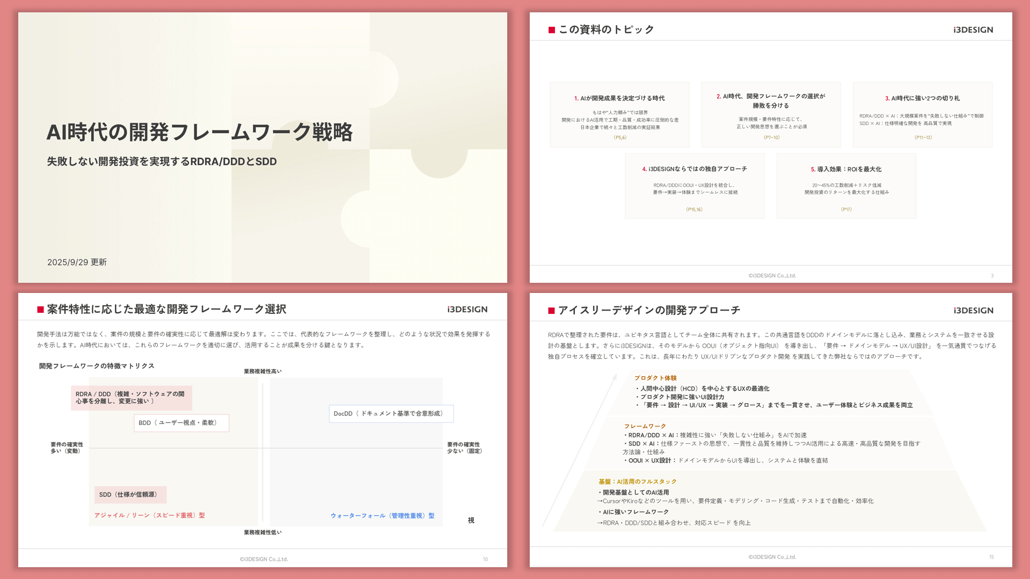1030x579 pixels.
Task: Toggle the BDD box in the matrix
Action: click(x=181, y=423)
